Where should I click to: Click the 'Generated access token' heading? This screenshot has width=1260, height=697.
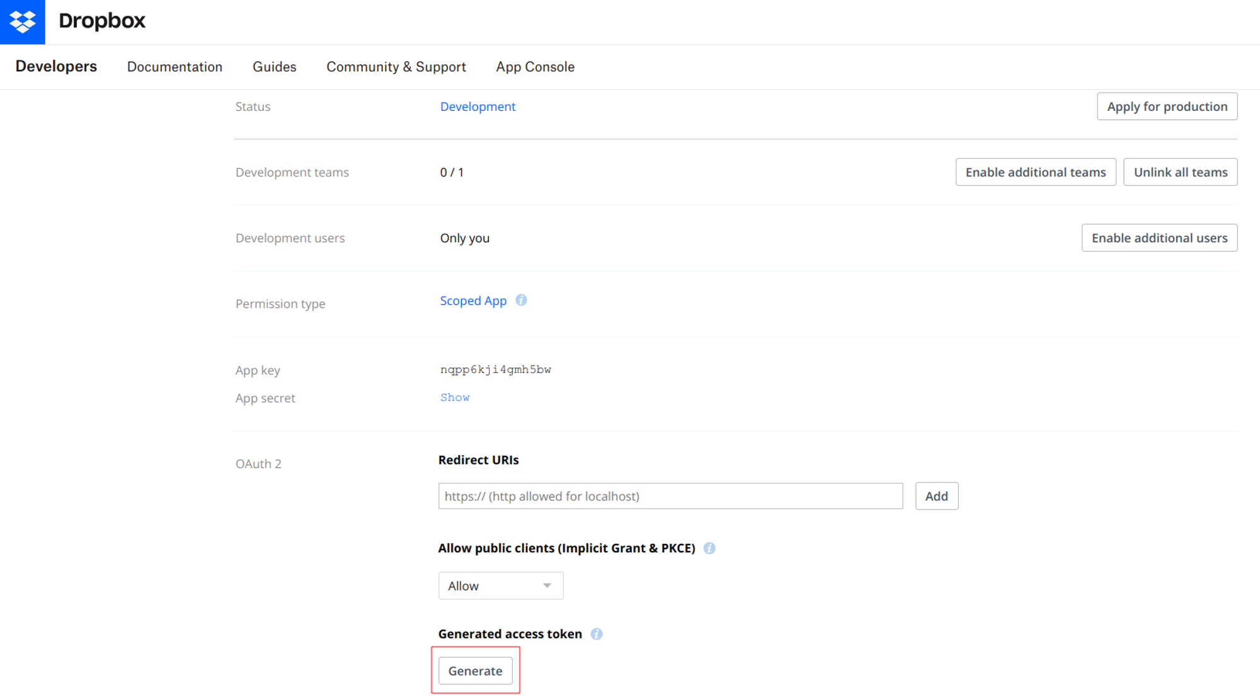510,634
